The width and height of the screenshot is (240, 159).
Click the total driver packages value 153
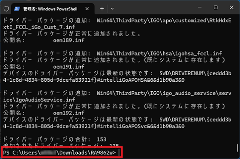coord(102,139)
